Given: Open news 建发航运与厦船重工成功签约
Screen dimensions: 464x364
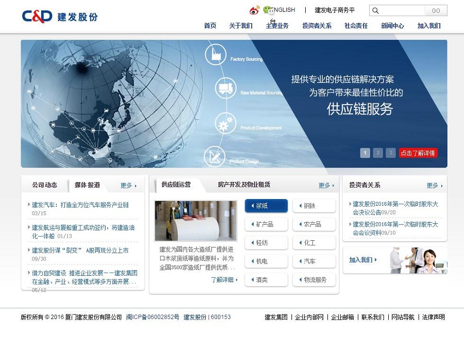Looking at the screenshot, I should (x=83, y=231).
